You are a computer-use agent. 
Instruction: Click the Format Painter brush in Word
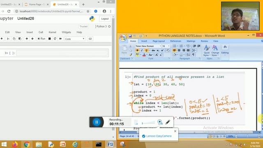131,55
